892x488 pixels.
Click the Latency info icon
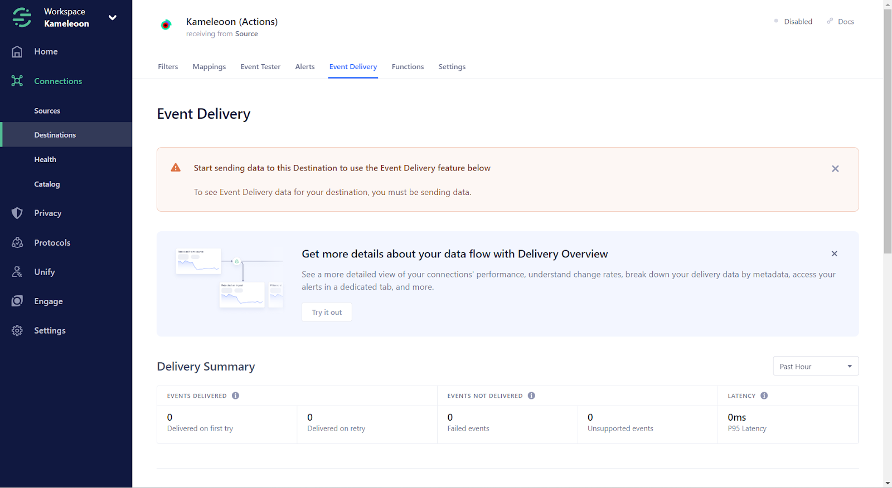[764, 396]
